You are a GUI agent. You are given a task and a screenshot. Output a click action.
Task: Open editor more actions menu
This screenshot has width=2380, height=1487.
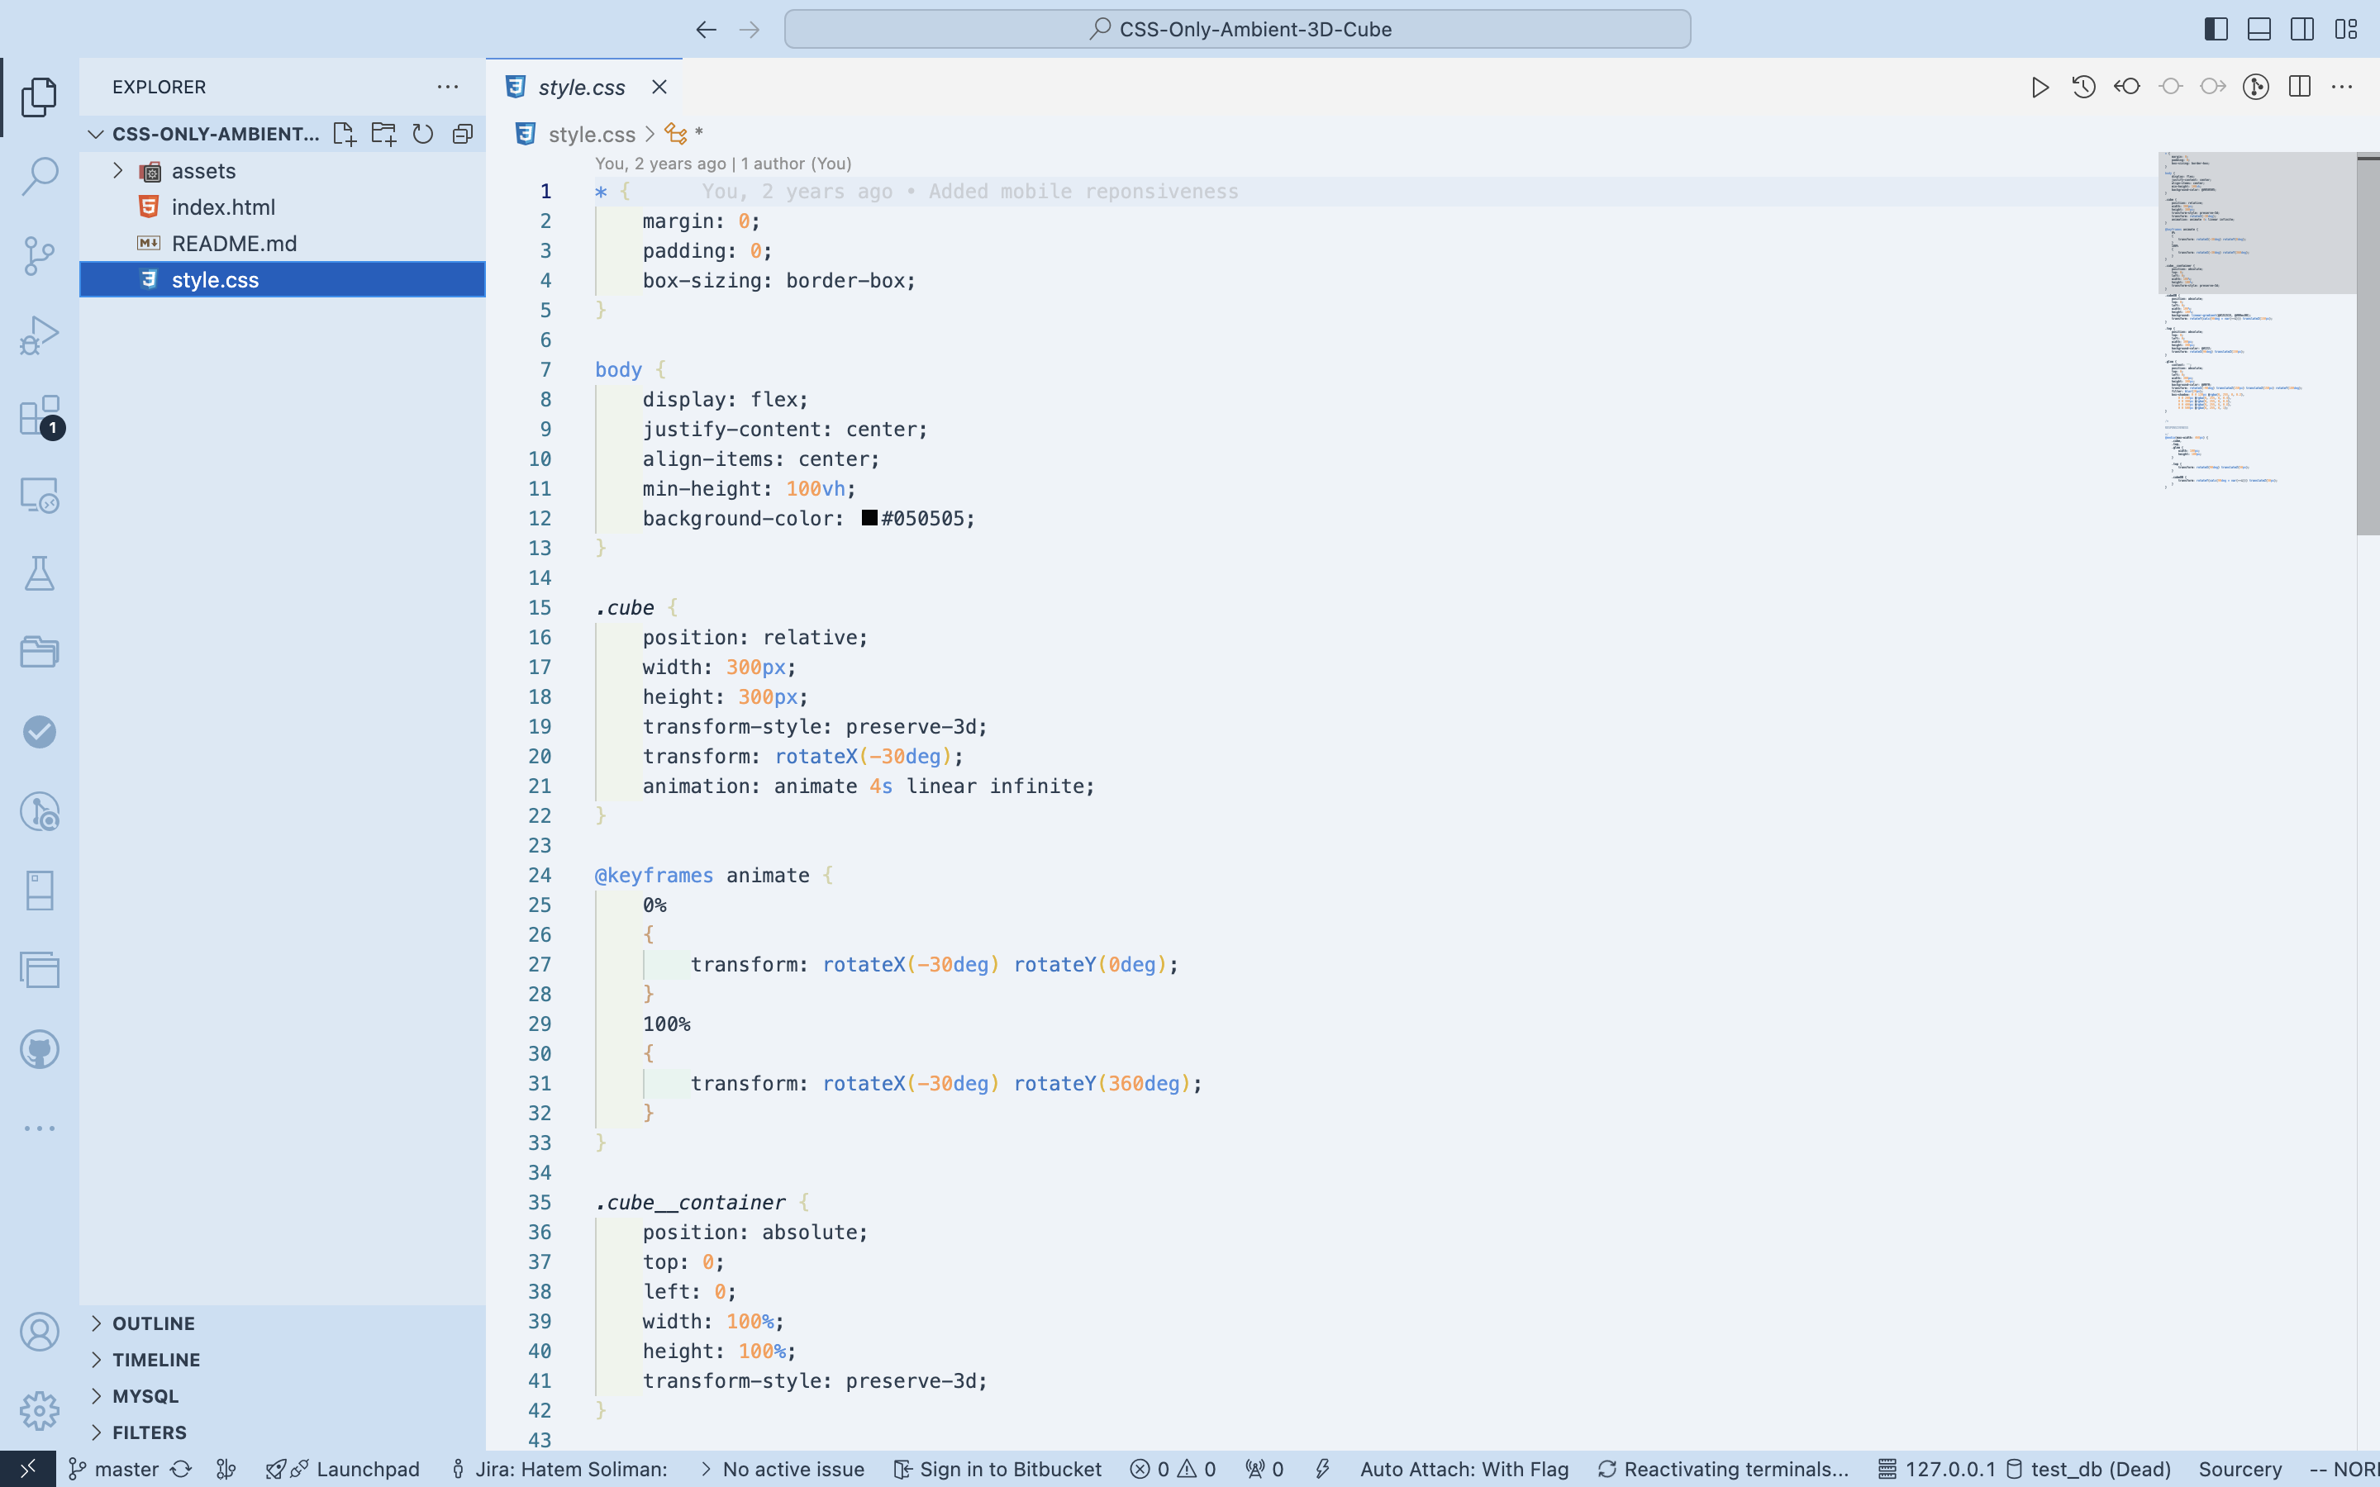[2343, 87]
